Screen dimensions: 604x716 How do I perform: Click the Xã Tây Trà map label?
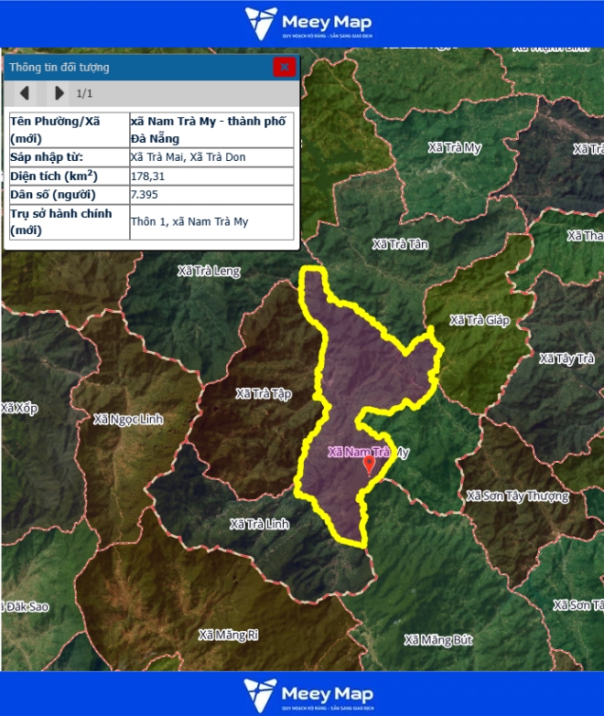566,358
